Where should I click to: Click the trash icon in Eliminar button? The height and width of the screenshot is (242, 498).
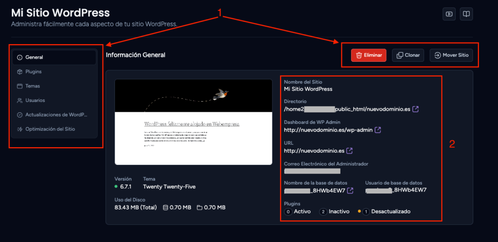tap(359, 55)
